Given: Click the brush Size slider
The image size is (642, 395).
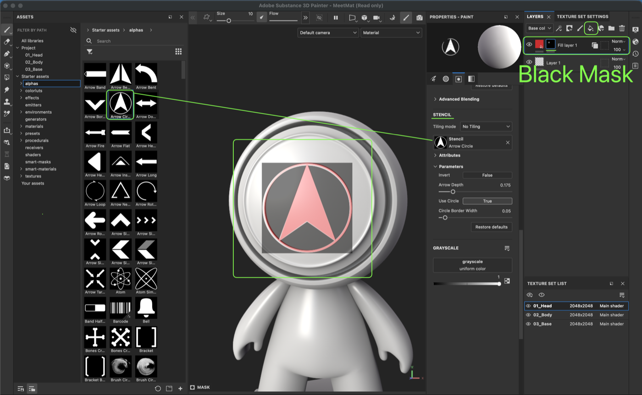Looking at the screenshot, I should pyautogui.click(x=235, y=21).
